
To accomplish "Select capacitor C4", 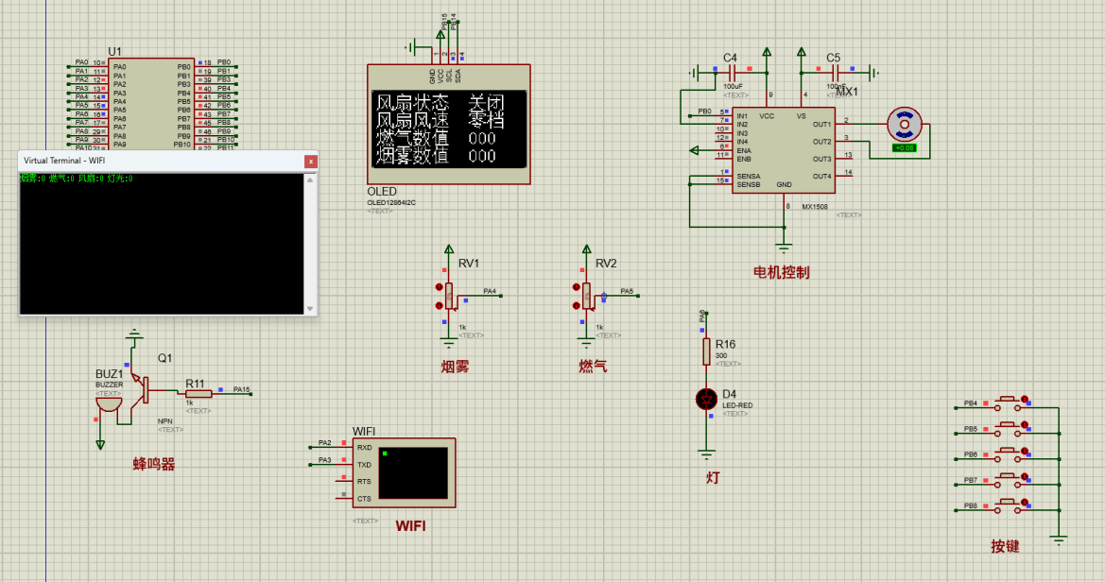I will 732,71.
